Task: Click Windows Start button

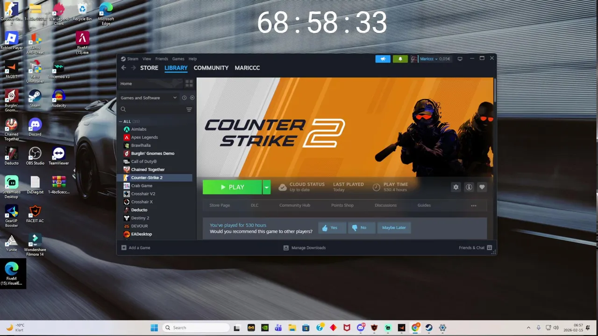Action: (x=154, y=328)
